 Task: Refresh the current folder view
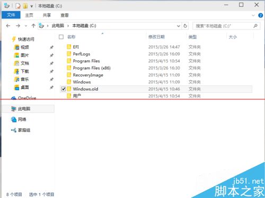click(x=185, y=26)
